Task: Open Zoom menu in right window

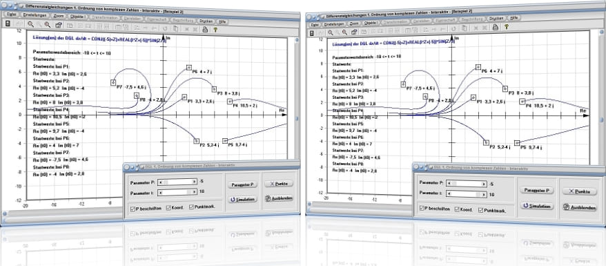Action: [354, 23]
